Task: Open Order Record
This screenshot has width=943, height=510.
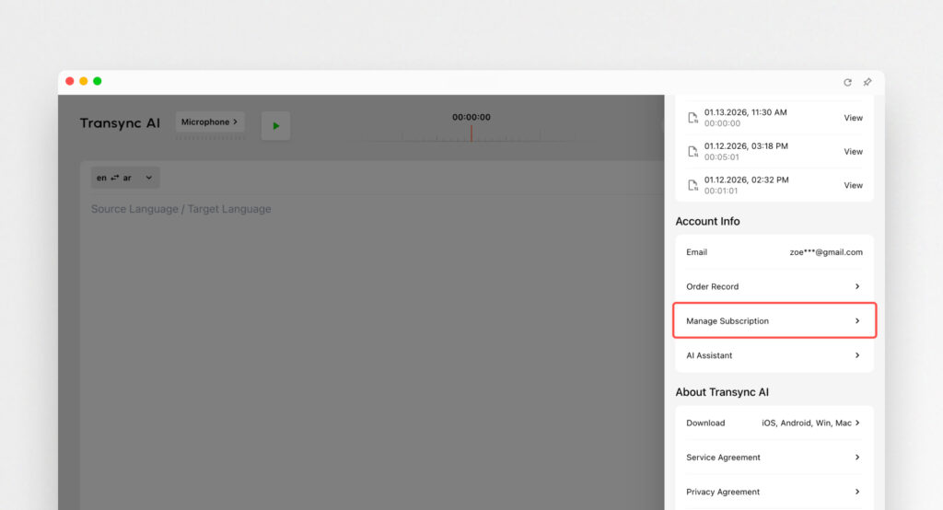Action: click(774, 286)
